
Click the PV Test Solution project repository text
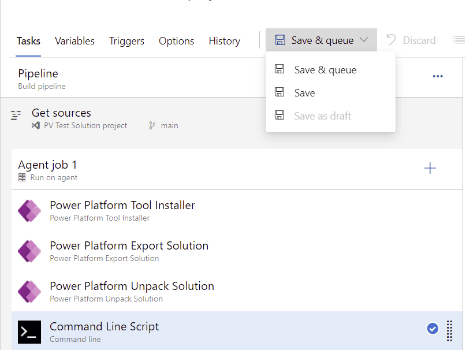[85, 125]
